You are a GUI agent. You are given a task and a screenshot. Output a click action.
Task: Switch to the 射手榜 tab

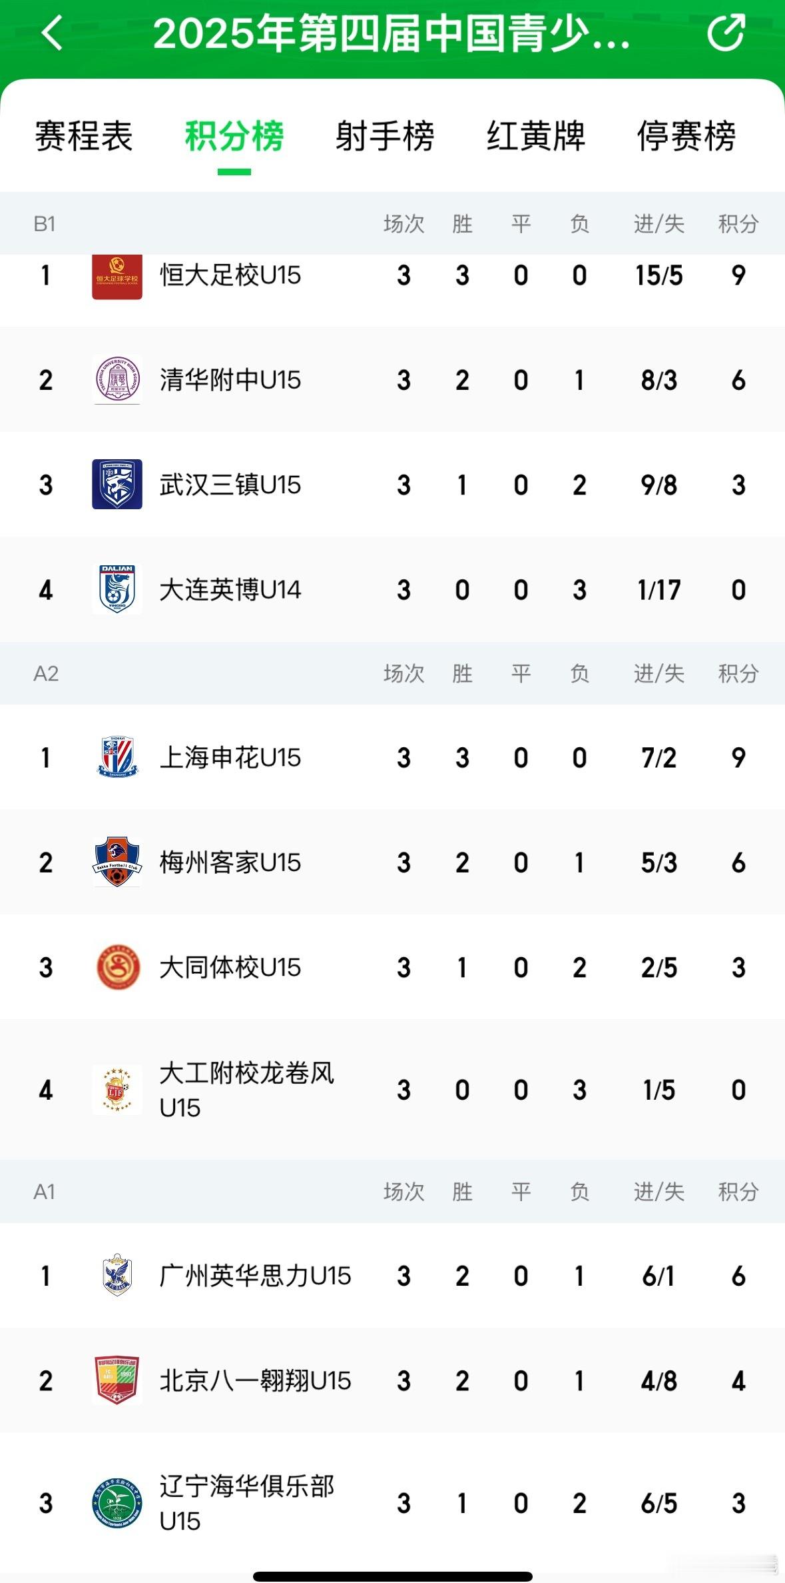tap(385, 137)
